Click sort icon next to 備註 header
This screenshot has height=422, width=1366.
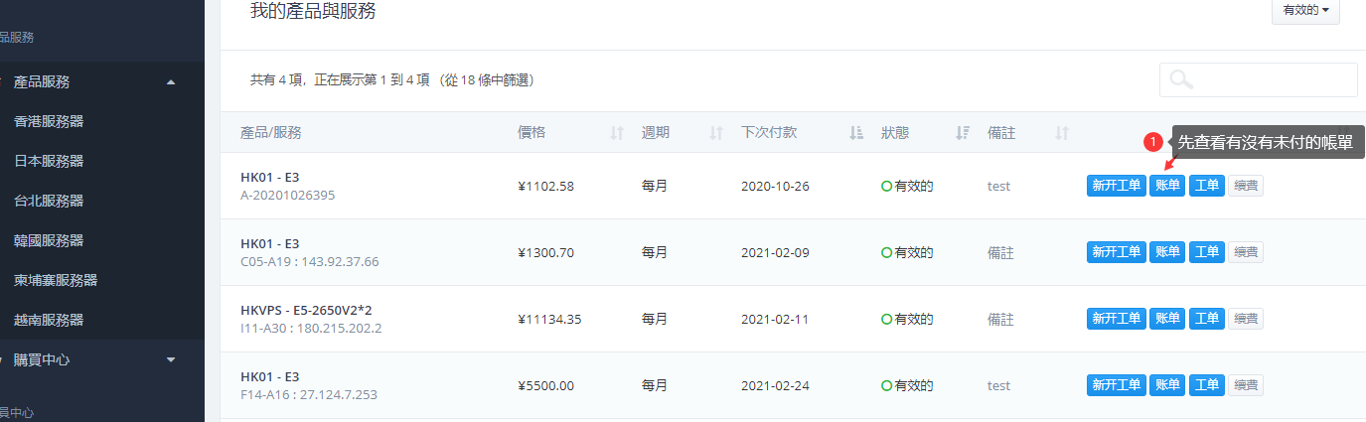tap(1062, 133)
